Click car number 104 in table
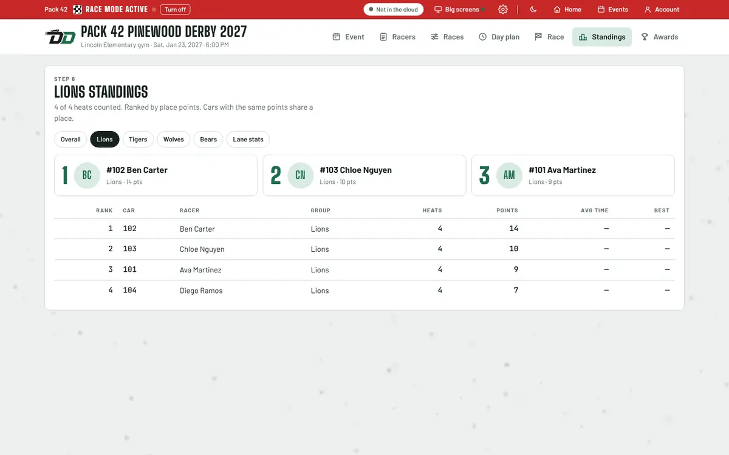The width and height of the screenshot is (729, 455). tap(129, 291)
